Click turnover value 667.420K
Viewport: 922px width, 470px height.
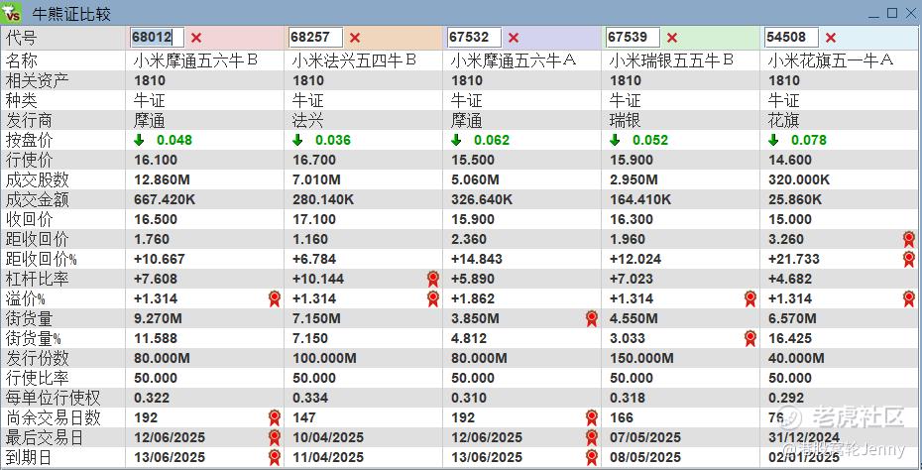[x=164, y=200]
